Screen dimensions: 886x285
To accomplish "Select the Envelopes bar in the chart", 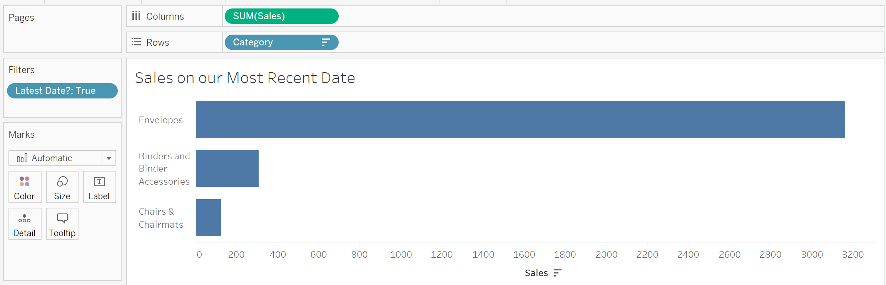I will pos(520,119).
